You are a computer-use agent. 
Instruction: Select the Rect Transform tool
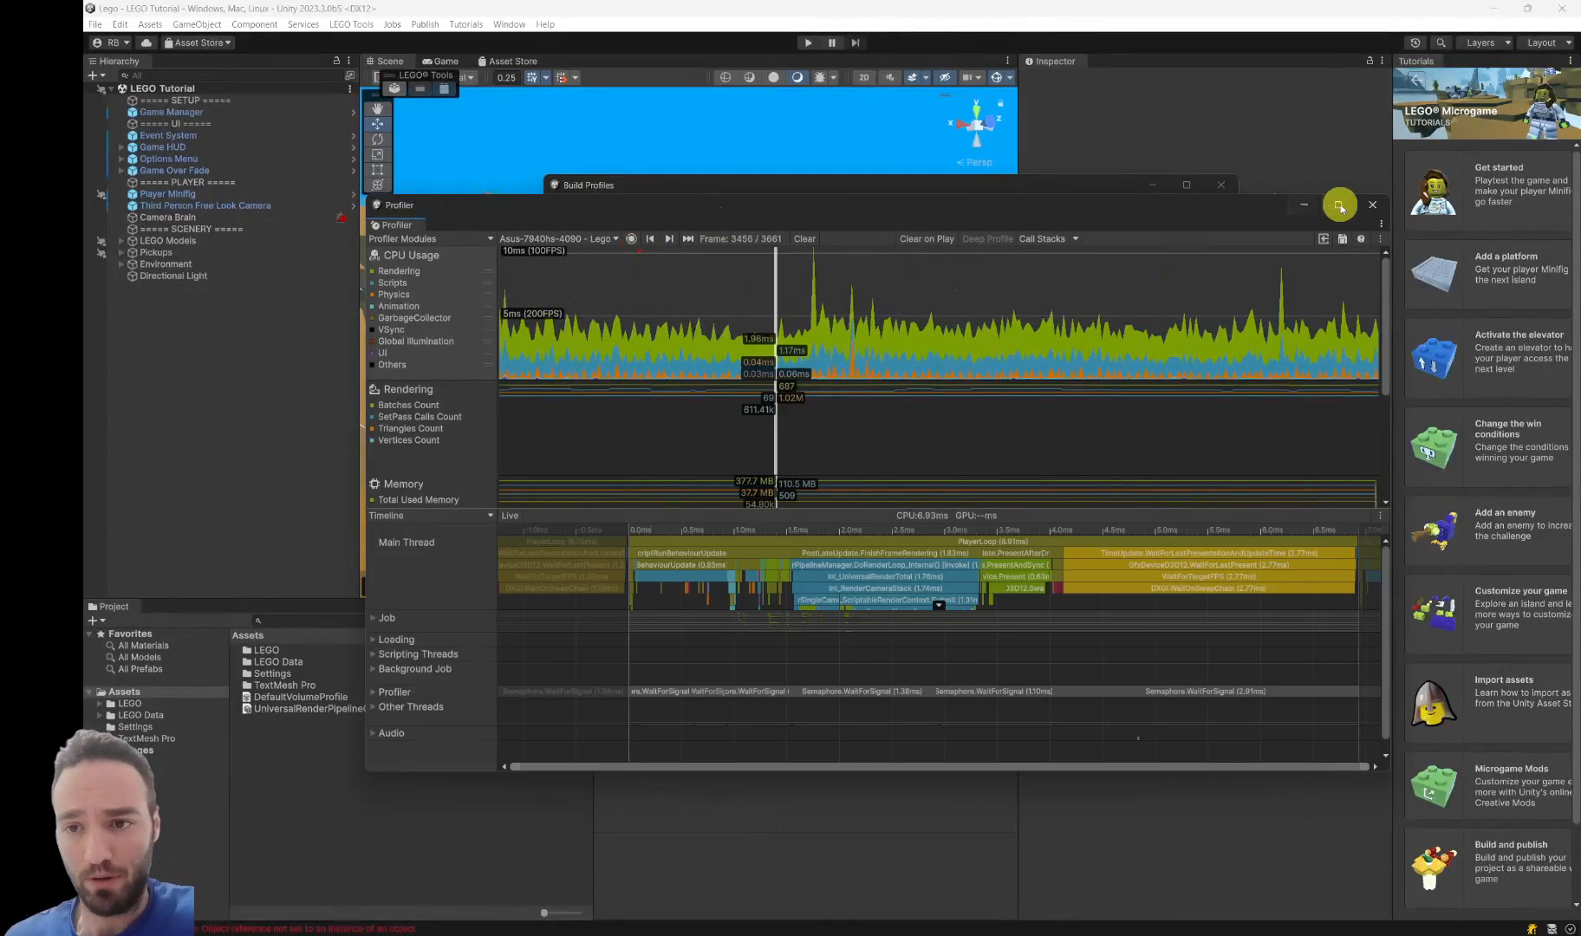[x=378, y=171]
